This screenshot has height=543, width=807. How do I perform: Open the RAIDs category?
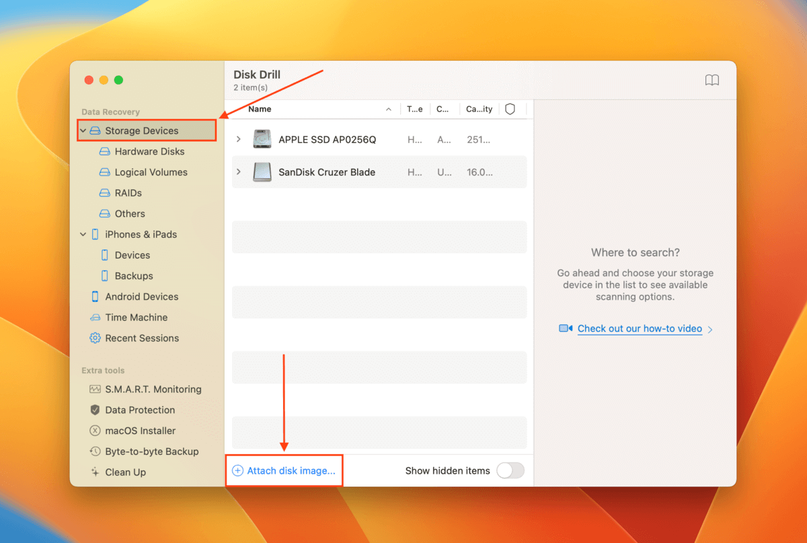(x=128, y=194)
